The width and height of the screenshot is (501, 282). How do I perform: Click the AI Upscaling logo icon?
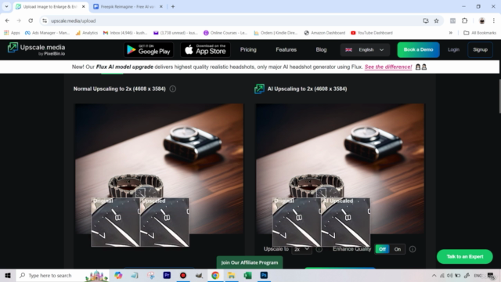point(259,89)
